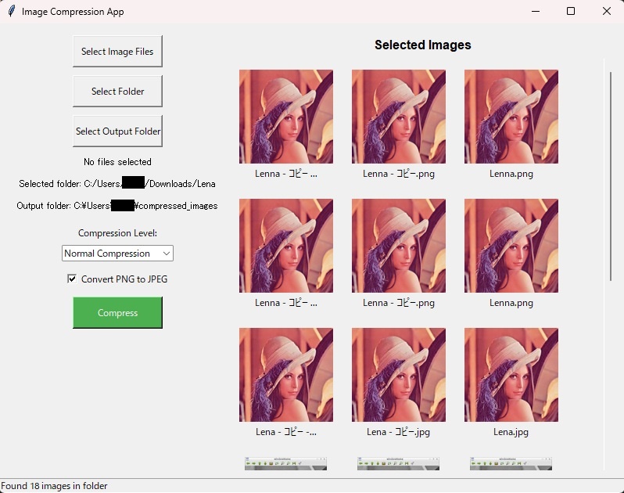Close the Image Compression App window
This screenshot has width=624, height=493.
click(607, 11)
